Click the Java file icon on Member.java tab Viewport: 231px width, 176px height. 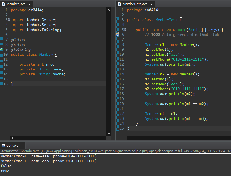tap(3, 4)
